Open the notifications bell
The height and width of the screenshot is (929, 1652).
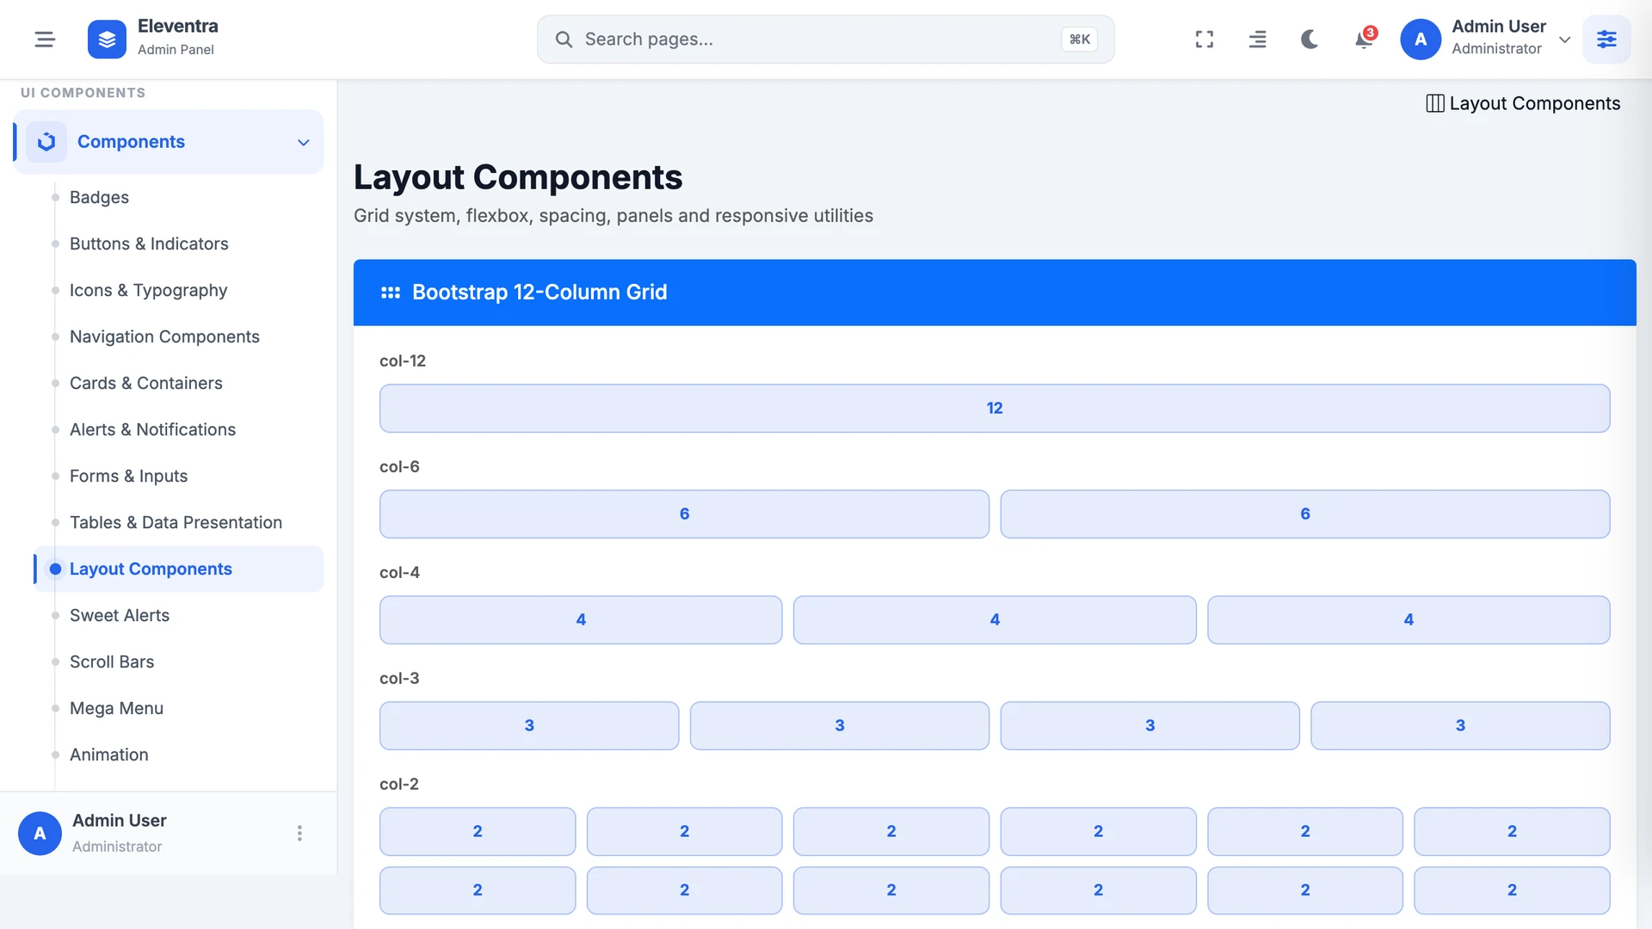pyautogui.click(x=1363, y=40)
